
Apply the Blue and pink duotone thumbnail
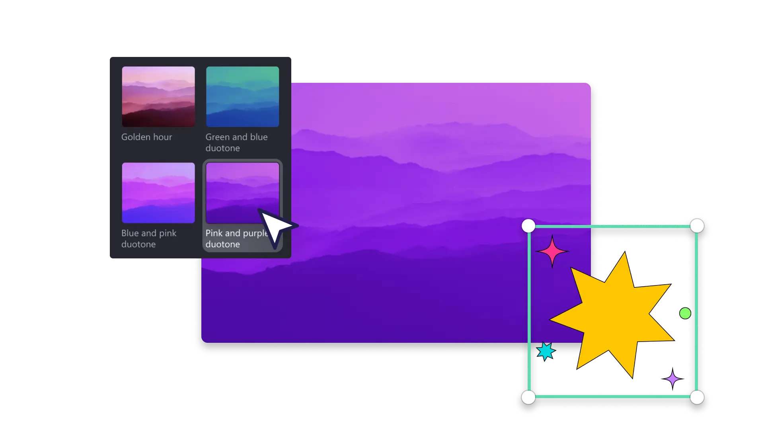click(158, 193)
